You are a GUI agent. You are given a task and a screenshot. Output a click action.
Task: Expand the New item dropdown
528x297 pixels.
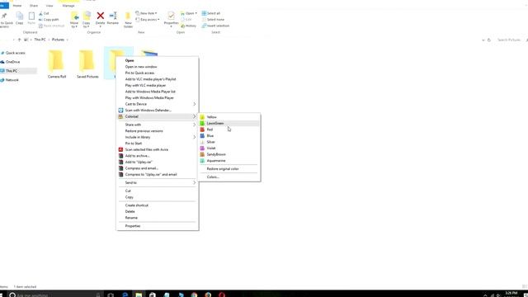(147, 13)
